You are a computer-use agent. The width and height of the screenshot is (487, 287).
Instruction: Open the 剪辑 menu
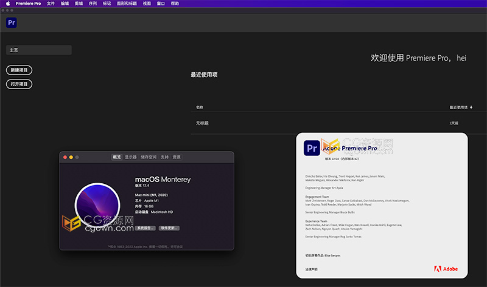[79, 4]
